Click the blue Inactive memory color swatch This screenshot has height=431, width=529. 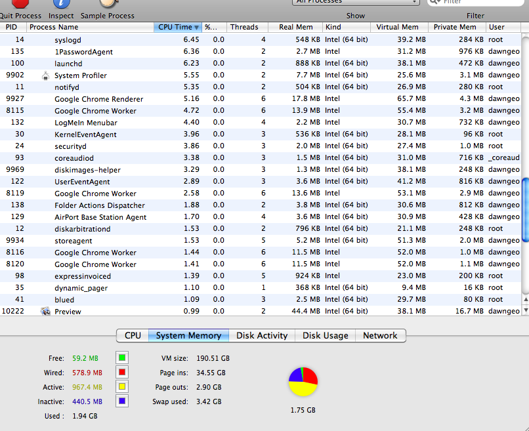pyautogui.click(x=122, y=401)
